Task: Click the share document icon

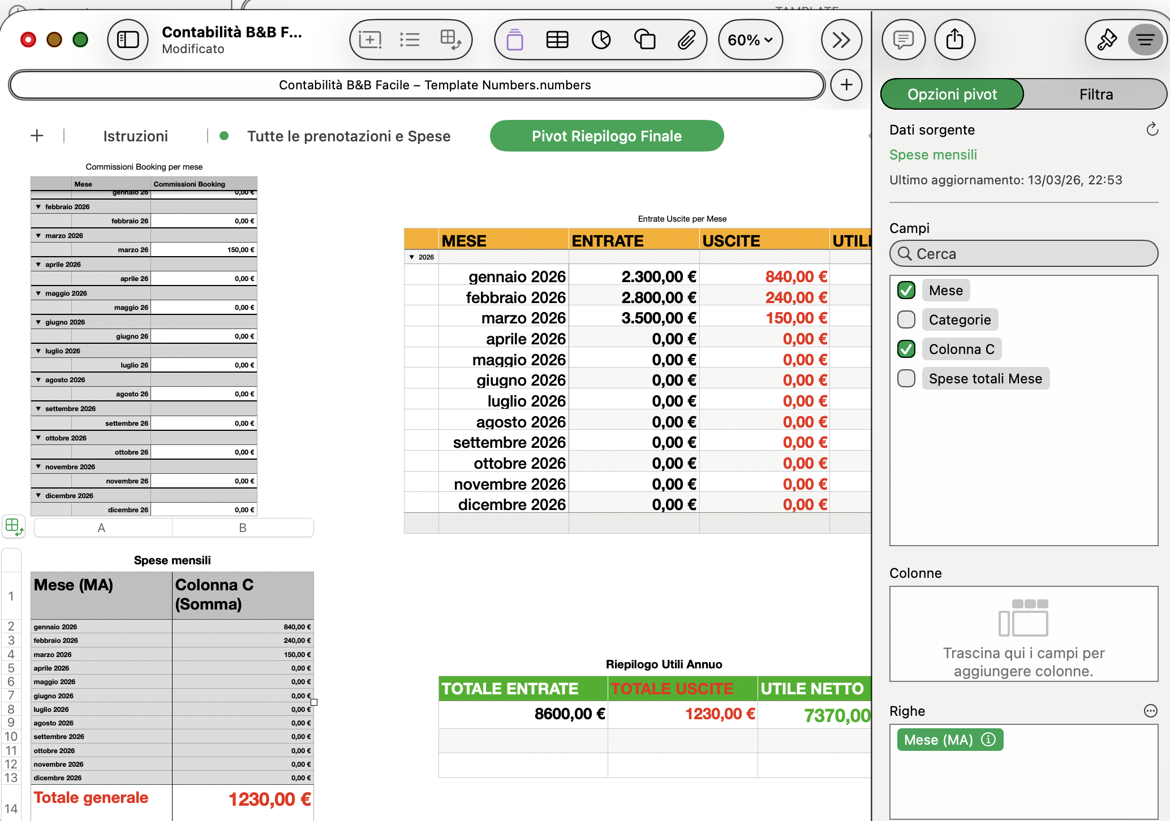Action: point(955,40)
